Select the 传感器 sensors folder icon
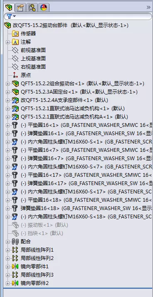Image resolution: width=153 pixels, height=297 pixels. coord(15,34)
